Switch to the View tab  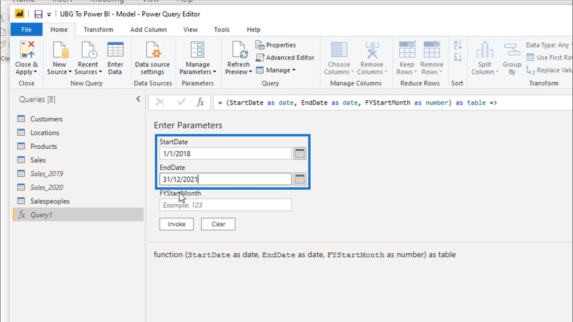191,30
